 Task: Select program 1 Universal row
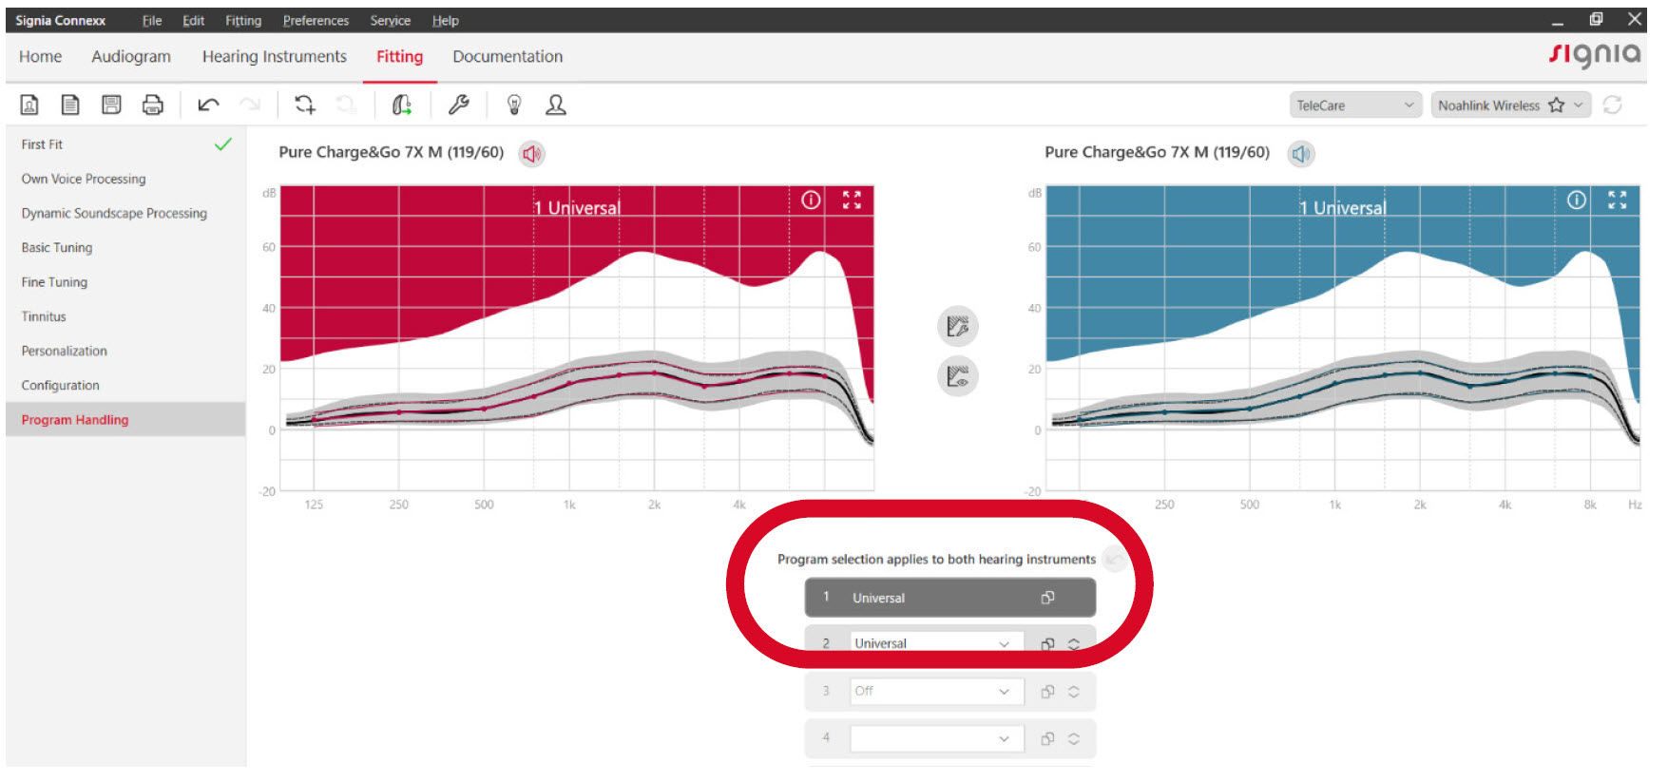click(950, 598)
